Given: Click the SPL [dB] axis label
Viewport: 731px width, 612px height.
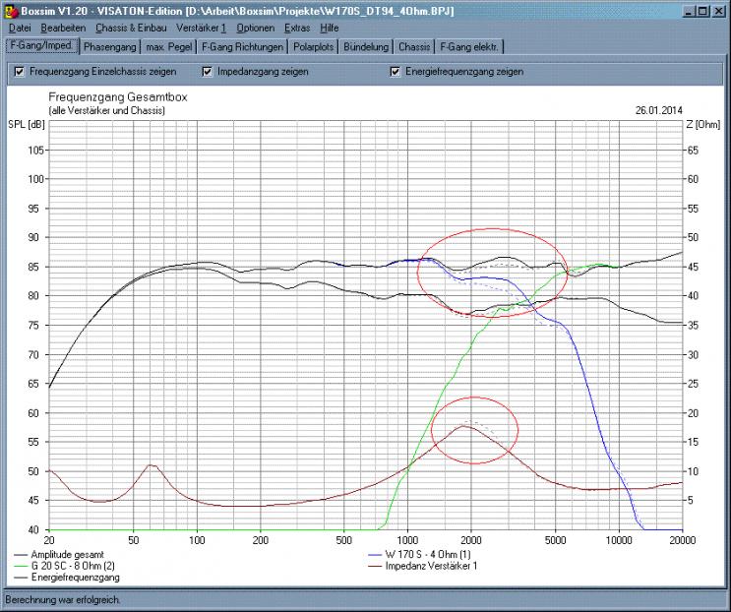Looking at the screenshot, I should 27,124.
